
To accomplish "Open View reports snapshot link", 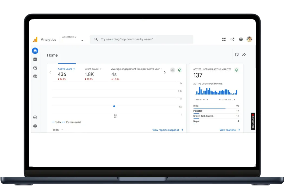I will pyautogui.click(x=168, y=130).
